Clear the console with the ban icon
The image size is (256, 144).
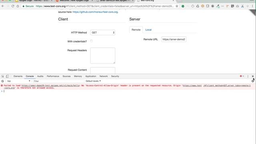click(3, 81)
